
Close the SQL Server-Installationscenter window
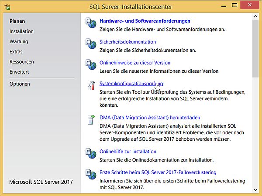click(250, 5)
